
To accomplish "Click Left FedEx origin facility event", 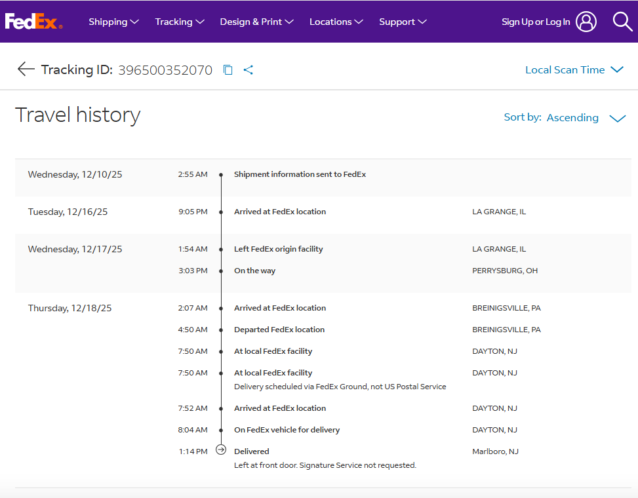I will pos(278,249).
